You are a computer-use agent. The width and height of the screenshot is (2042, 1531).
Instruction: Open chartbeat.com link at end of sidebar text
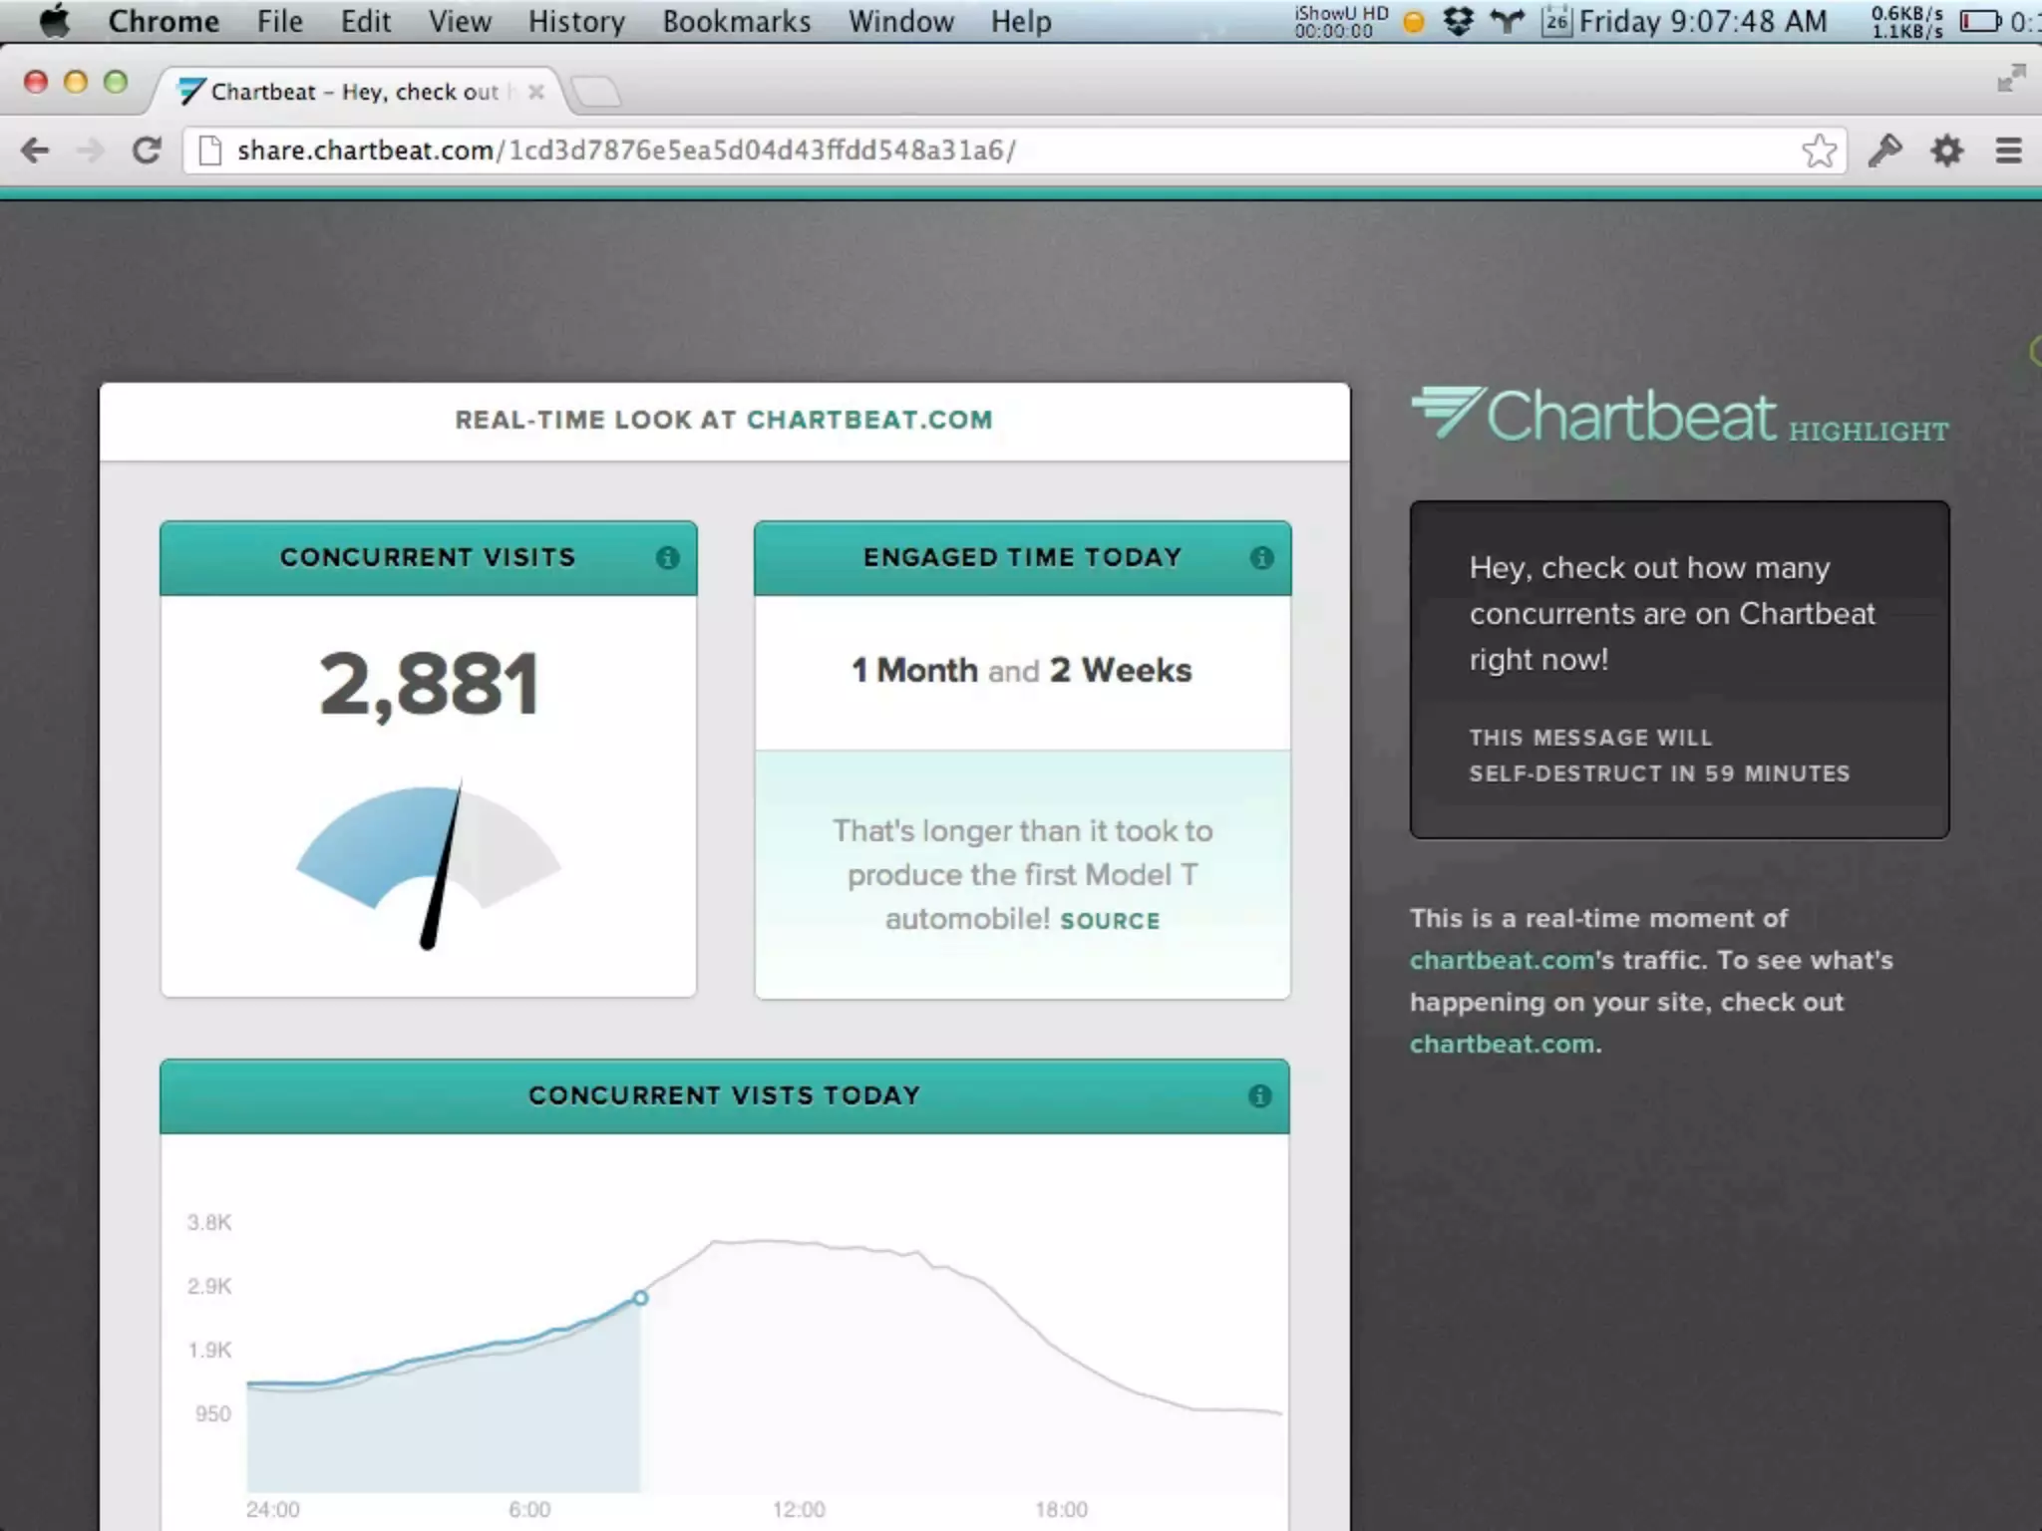coord(1502,1044)
